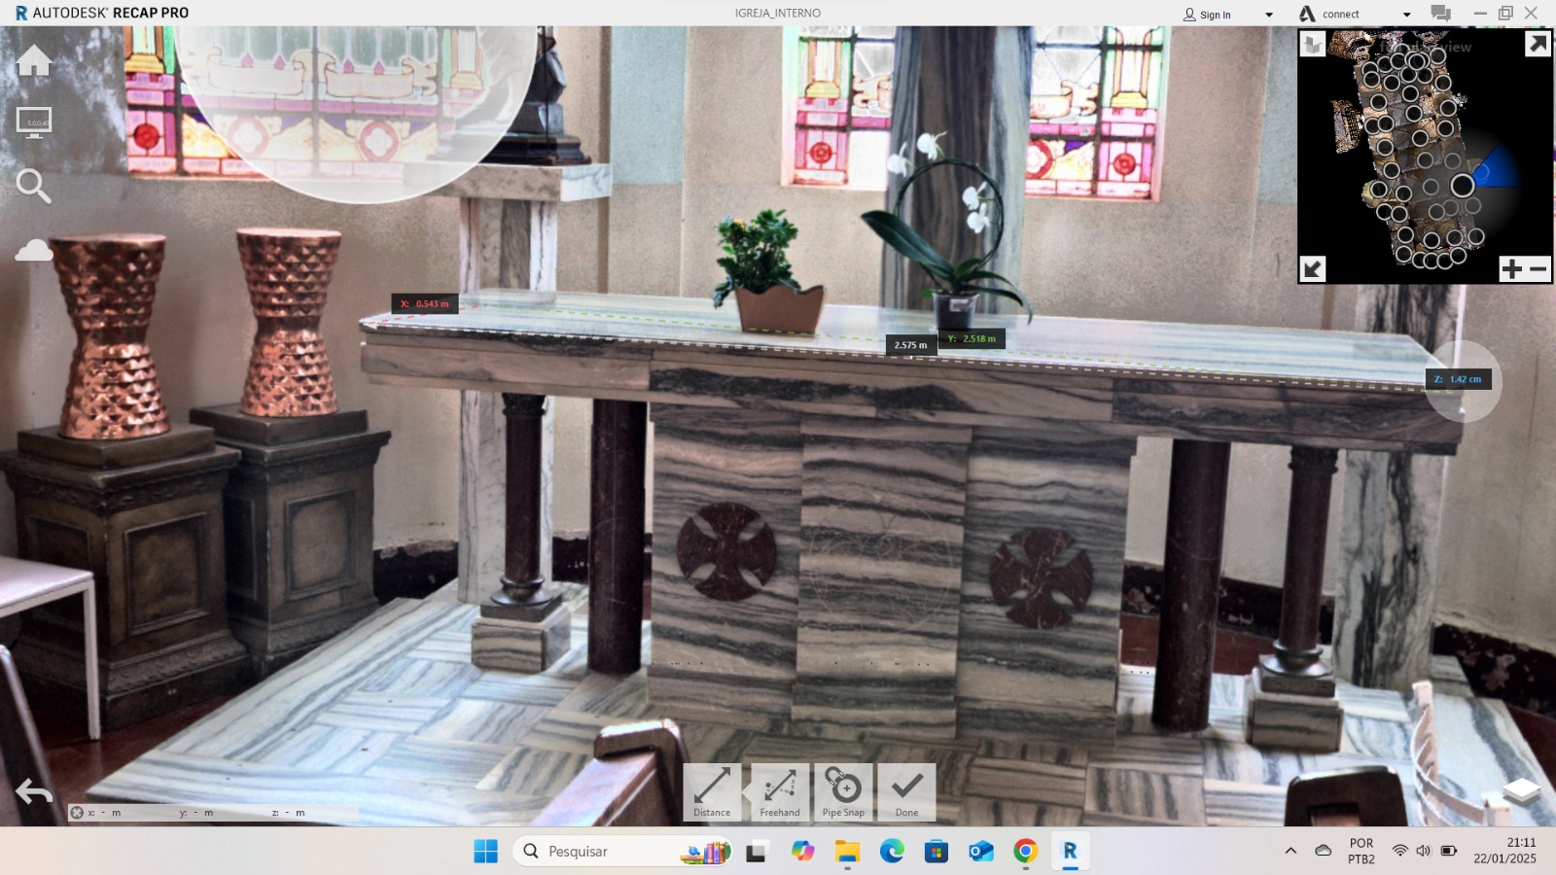Choose the Freehand measurement tool

(780, 791)
